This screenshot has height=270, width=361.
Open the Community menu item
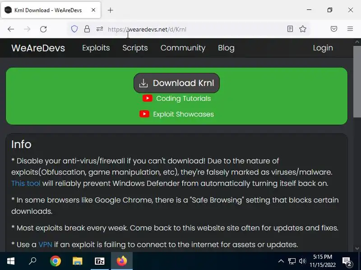click(183, 48)
